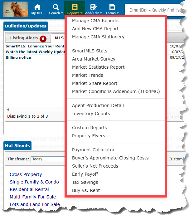Expand the Search dropdown arrow
This screenshot has height=215, width=189.
coord(62,13)
